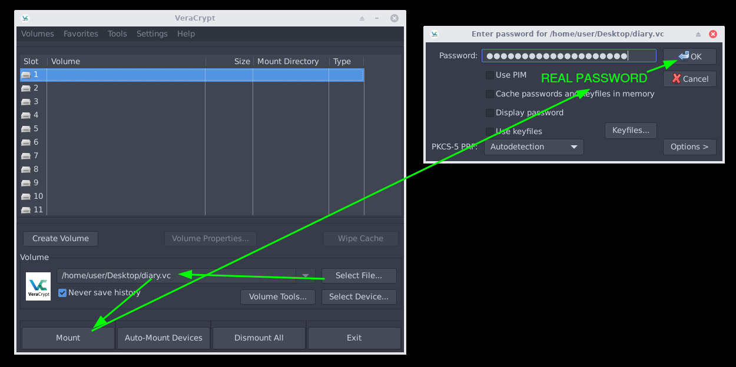
Task: Click Auto-Mount Devices button
Action: [x=164, y=338]
